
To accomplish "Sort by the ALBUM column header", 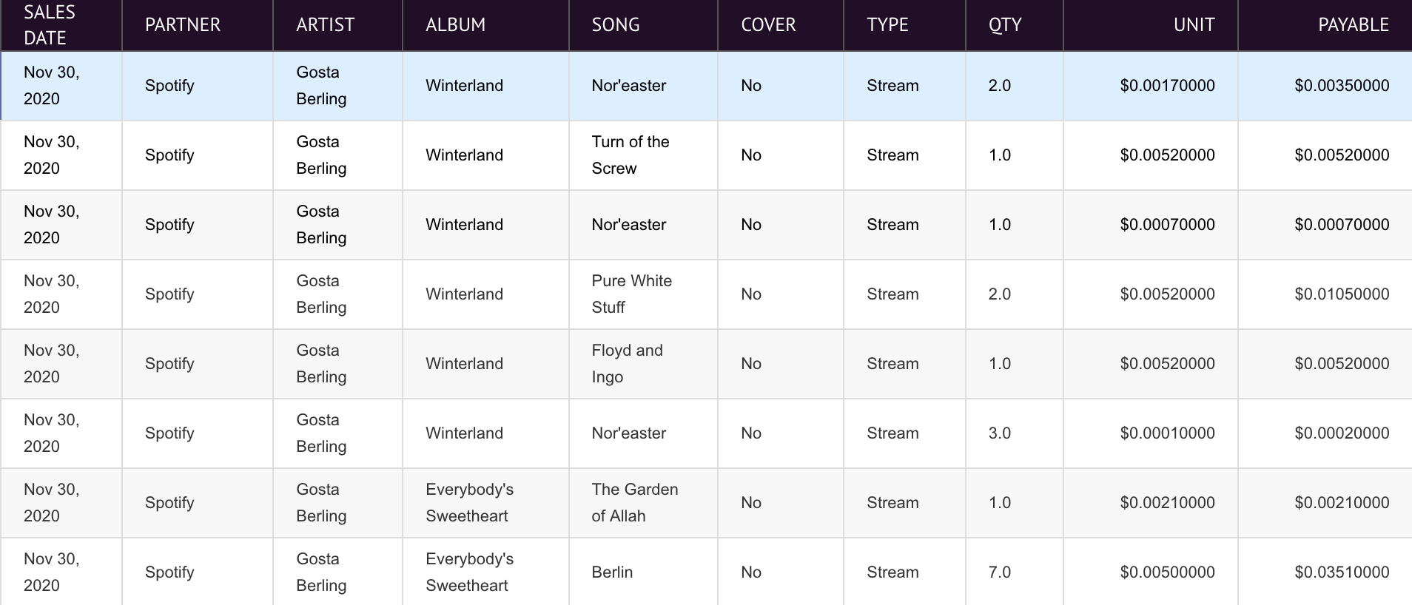I will 485,25.
